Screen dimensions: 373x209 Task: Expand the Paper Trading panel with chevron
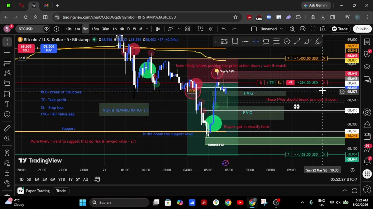(x=345, y=191)
